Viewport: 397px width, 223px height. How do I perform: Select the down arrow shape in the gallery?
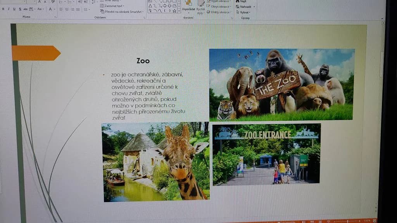tap(169, 5)
